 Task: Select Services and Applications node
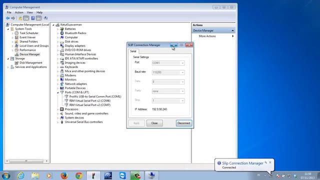(x=31, y=67)
